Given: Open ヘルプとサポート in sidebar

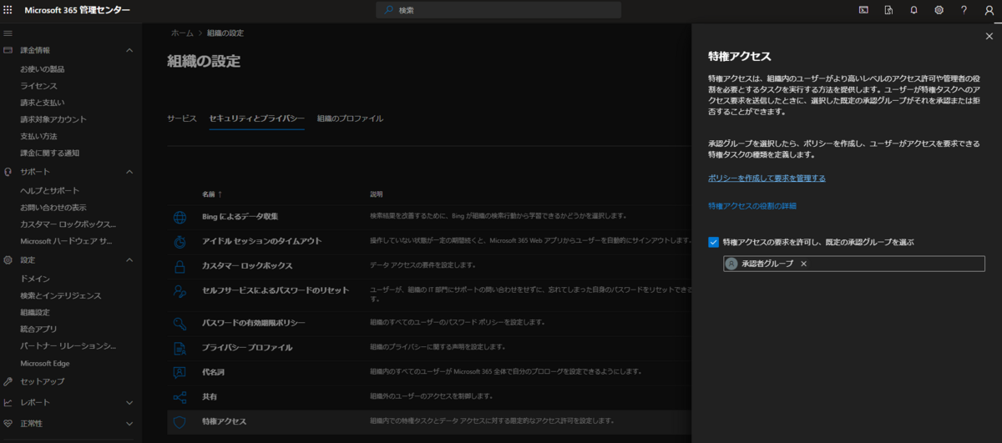Looking at the screenshot, I should click(x=50, y=190).
